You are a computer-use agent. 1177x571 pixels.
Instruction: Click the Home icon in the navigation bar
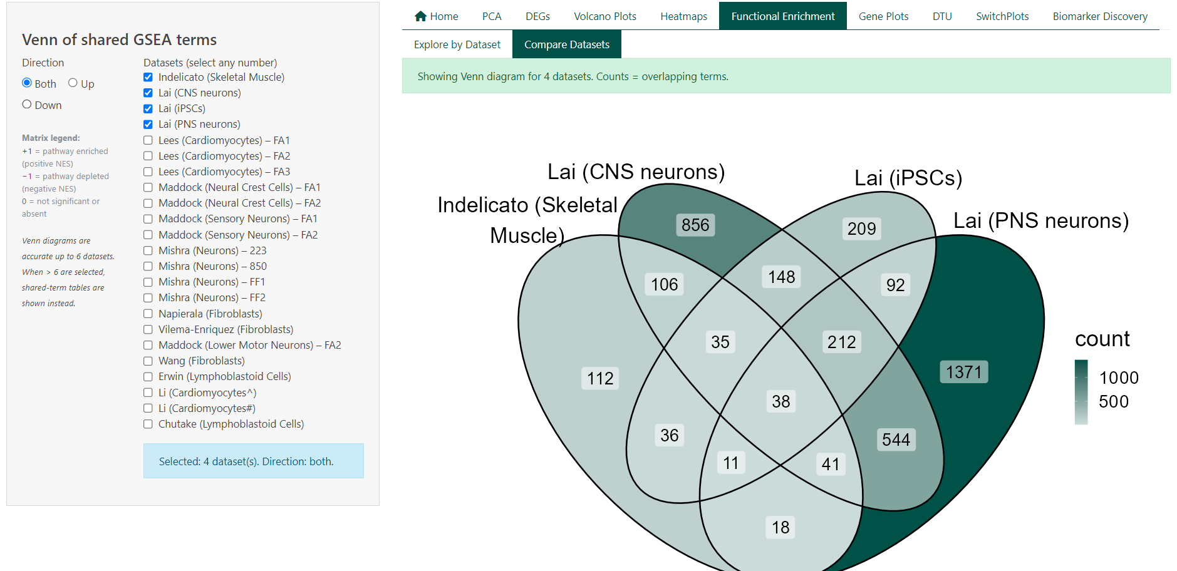[x=420, y=16]
